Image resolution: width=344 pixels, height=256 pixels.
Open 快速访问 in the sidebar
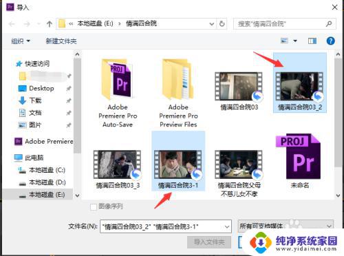[32, 63]
